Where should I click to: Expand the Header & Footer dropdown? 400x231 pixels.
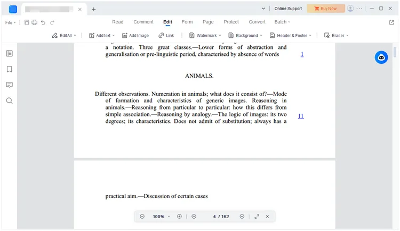coord(291,36)
